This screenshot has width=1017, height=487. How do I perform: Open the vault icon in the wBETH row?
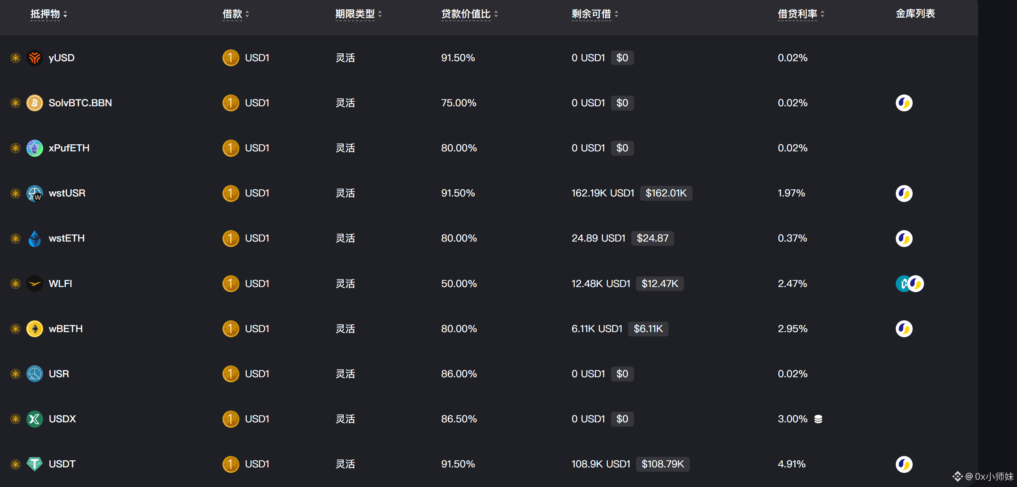[x=904, y=329]
